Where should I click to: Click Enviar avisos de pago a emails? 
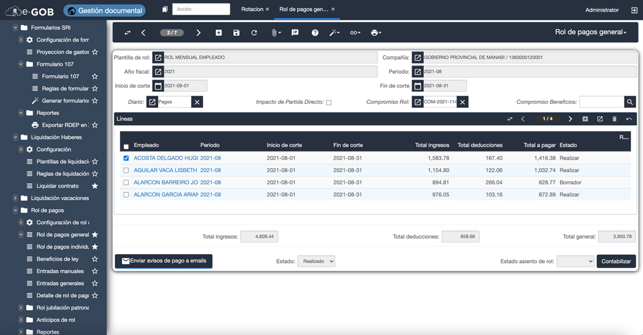click(163, 261)
